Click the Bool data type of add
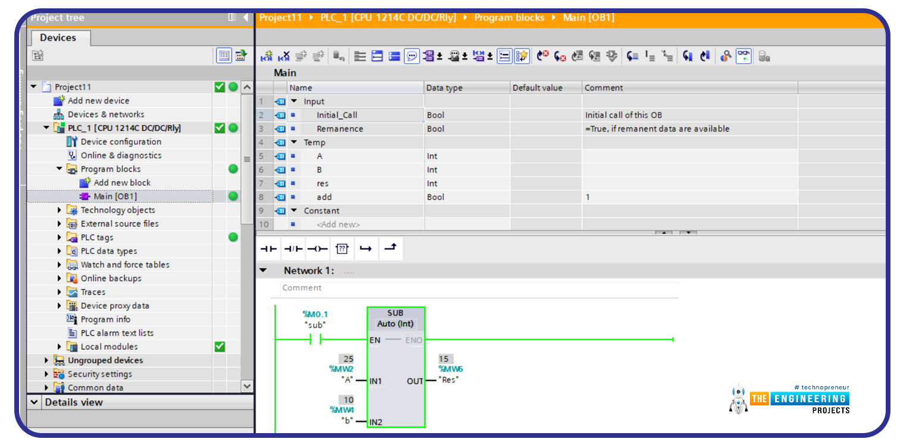Image resolution: width=900 pixels, height=445 pixels. pos(436,197)
